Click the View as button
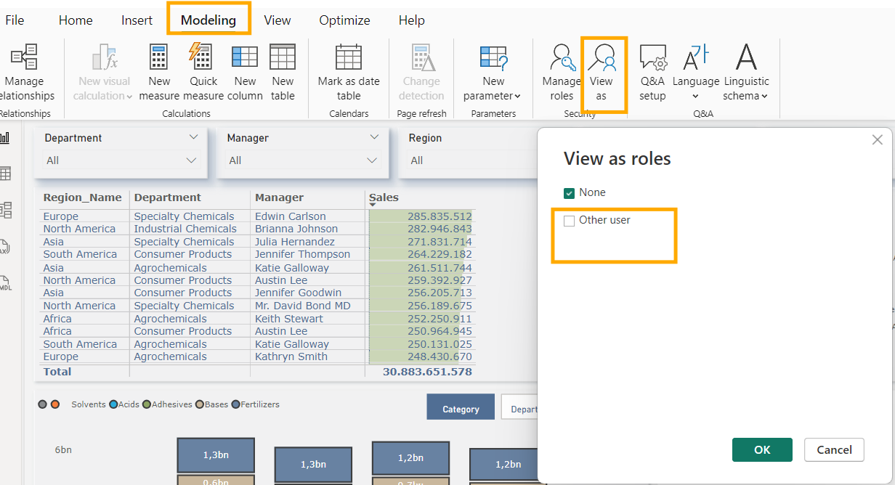Screen dimensions: 895x485 click(x=602, y=73)
